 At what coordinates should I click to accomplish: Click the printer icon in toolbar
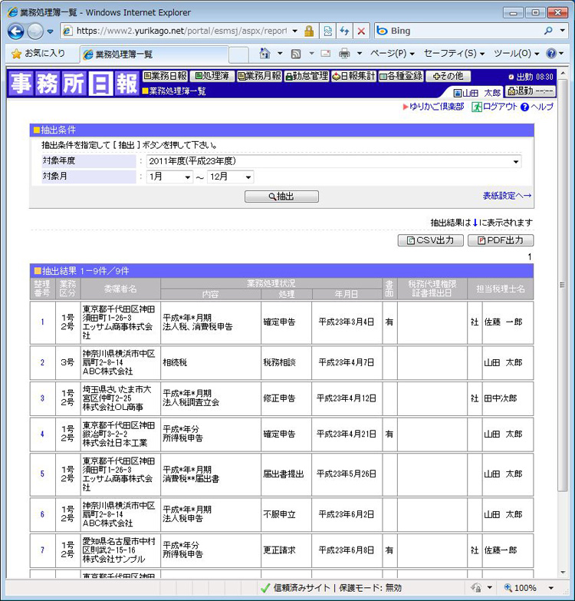[x=344, y=54]
